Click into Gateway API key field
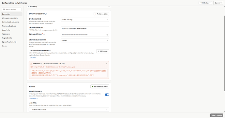This screenshot has width=225, height=118. pos(85,35)
